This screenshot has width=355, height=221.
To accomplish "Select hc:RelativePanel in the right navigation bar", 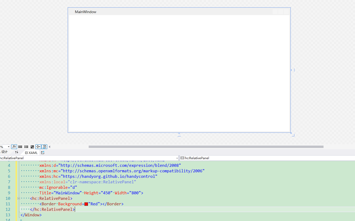I will point(196,158).
